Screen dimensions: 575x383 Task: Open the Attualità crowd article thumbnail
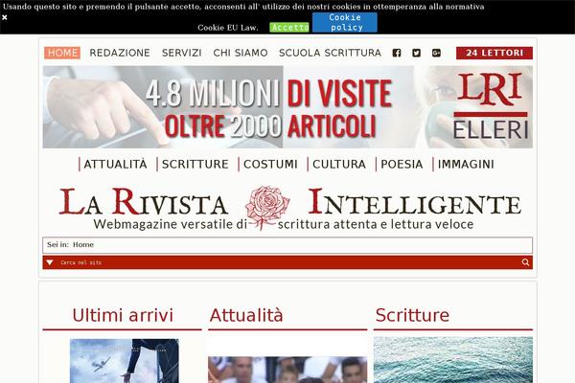point(287,370)
